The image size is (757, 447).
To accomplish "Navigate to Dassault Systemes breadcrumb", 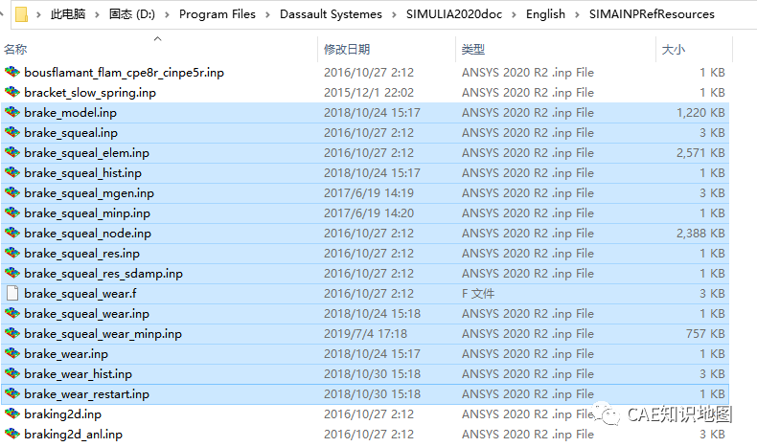I will pyautogui.click(x=331, y=14).
